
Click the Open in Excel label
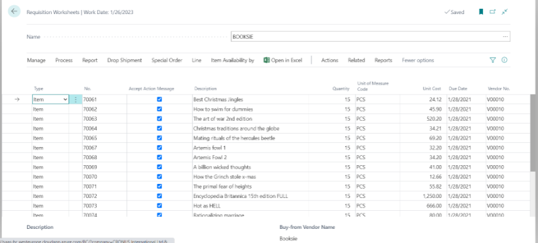pos(287,60)
